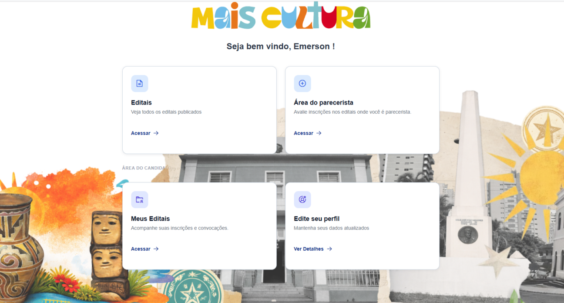This screenshot has height=303, width=564.
Task: Click the arrow beside Acessar in Área do parecerista
Action: pos(319,133)
